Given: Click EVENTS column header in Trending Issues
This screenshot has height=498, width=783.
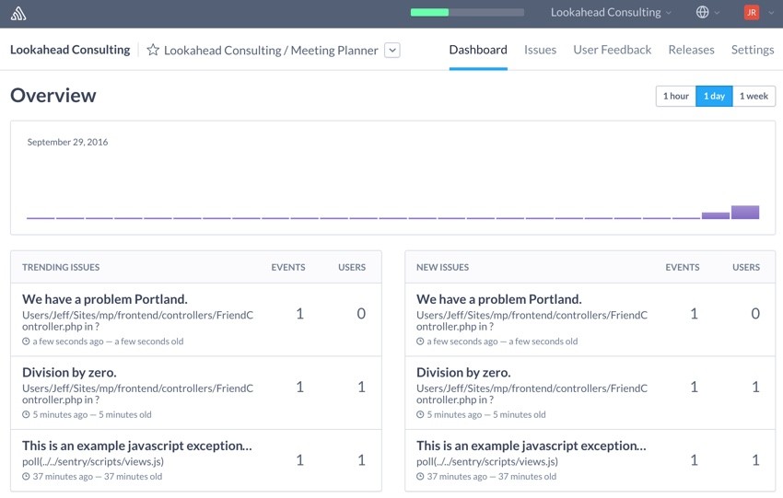Looking at the screenshot, I should [288, 268].
